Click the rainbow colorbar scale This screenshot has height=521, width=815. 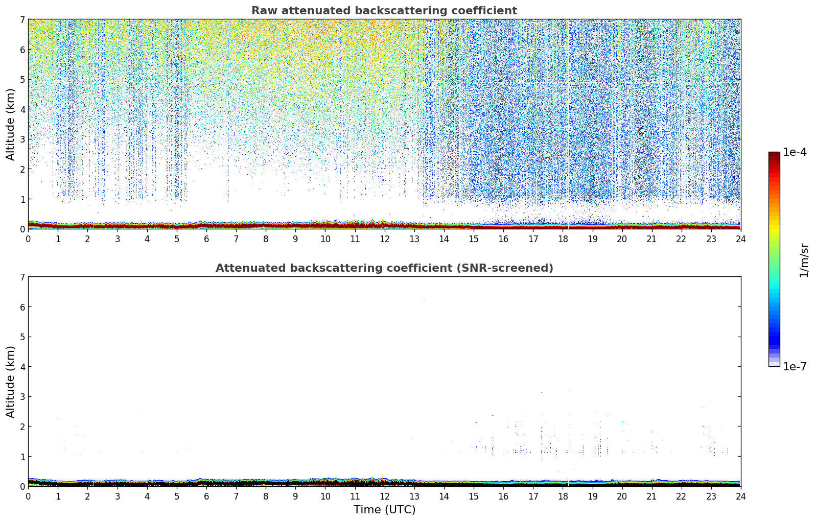pyautogui.click(x=774, y=259)
